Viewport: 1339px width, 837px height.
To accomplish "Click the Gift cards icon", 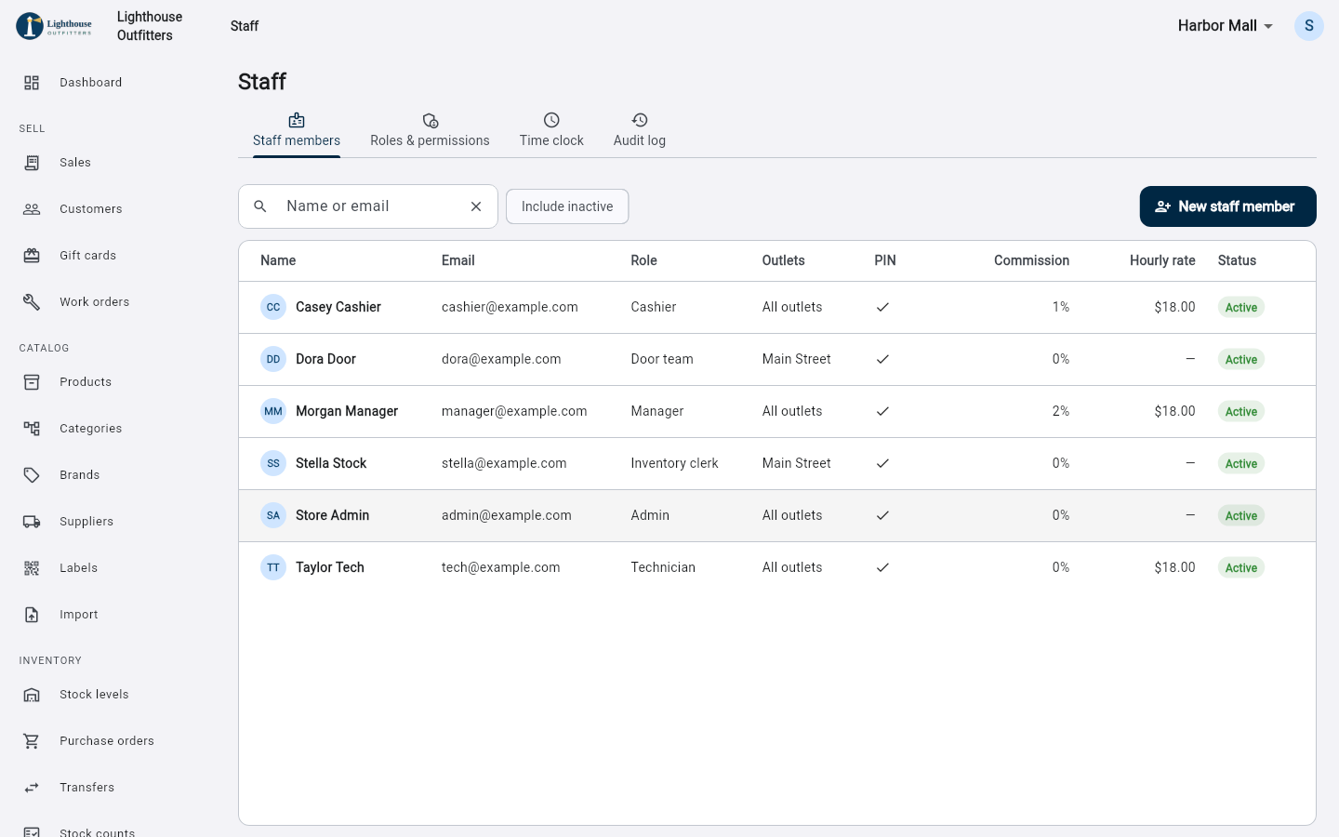I will tap(32, 256).
